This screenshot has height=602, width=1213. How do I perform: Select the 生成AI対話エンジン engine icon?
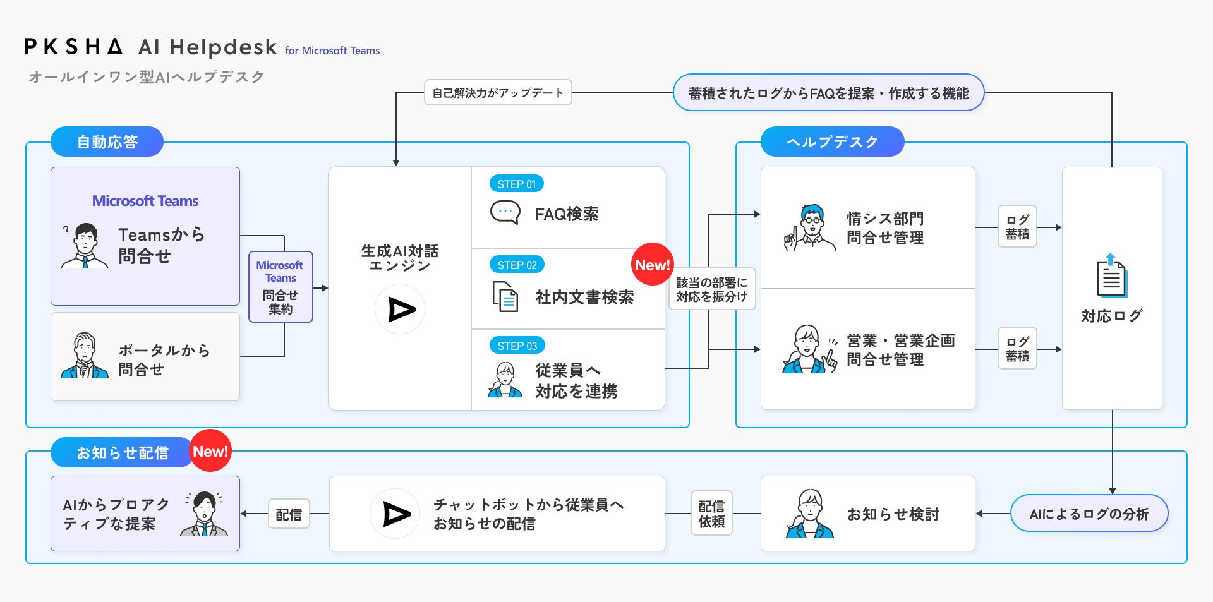(400, 308)
